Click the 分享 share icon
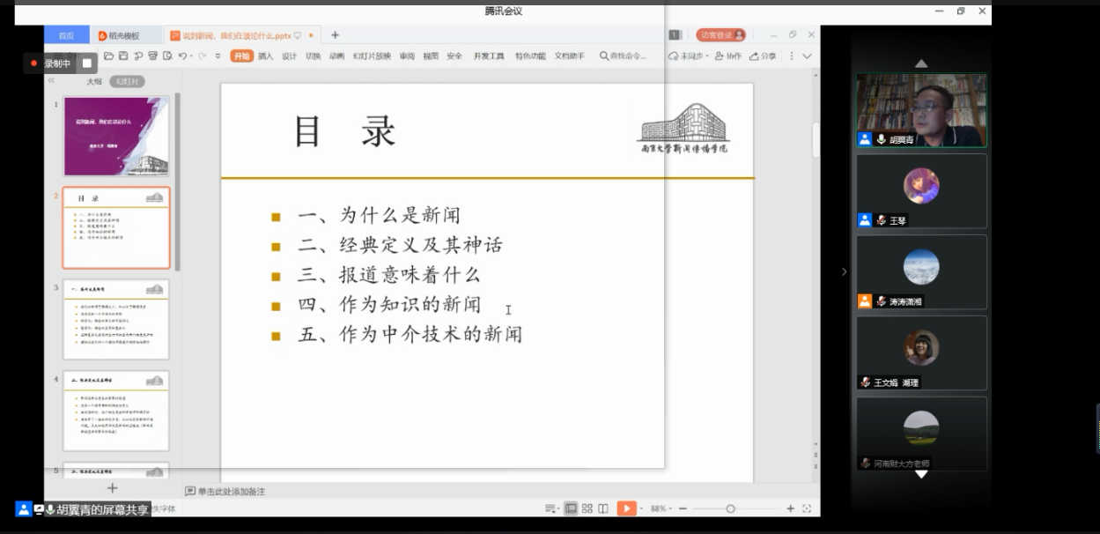Screen dimensions: 1100x534 [x=763, y=56]
